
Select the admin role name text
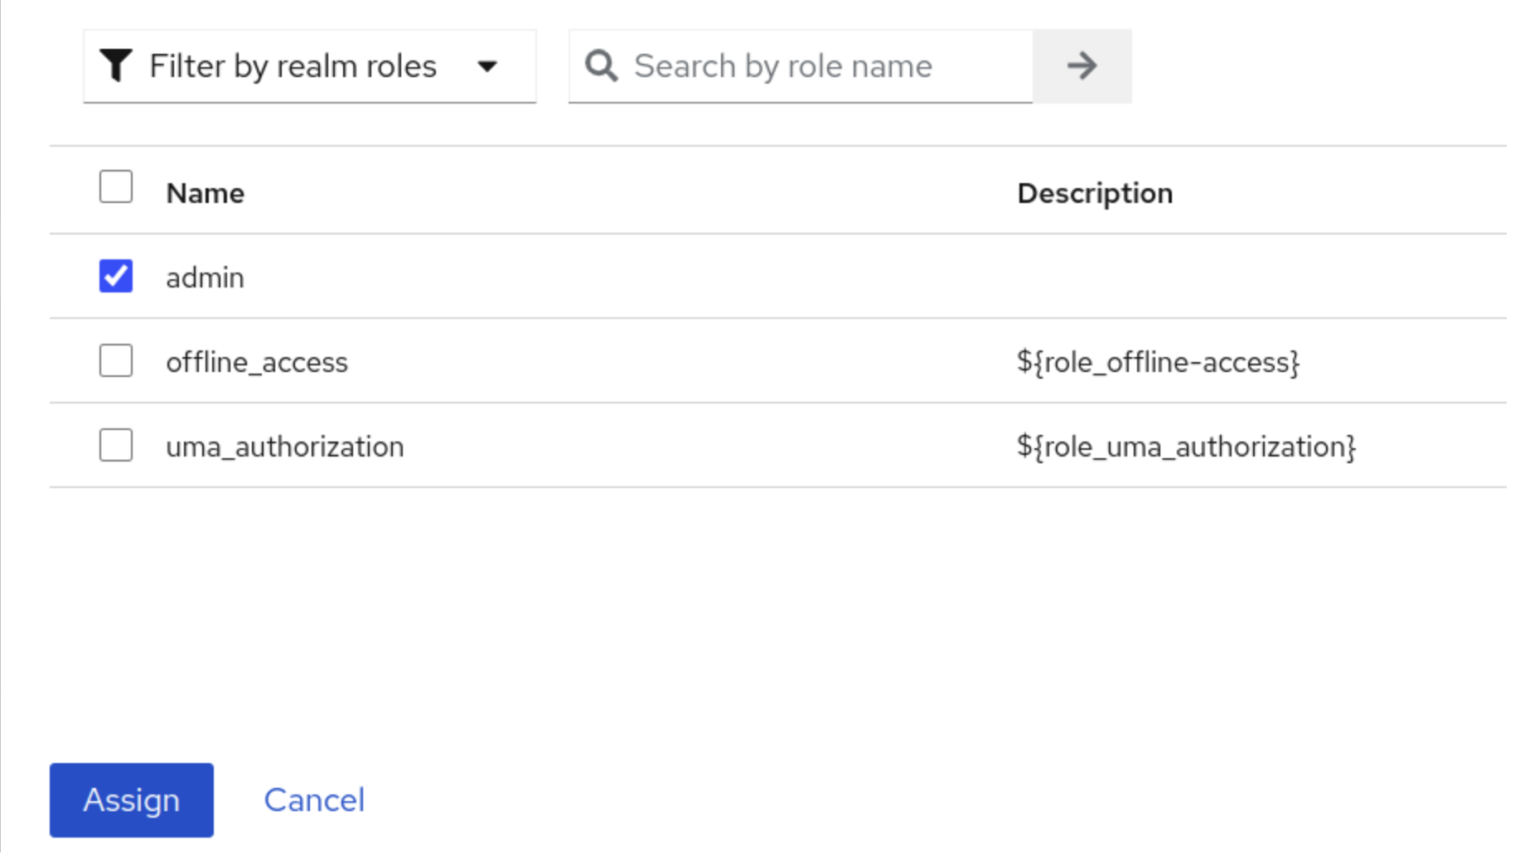(x=205, y=278)
